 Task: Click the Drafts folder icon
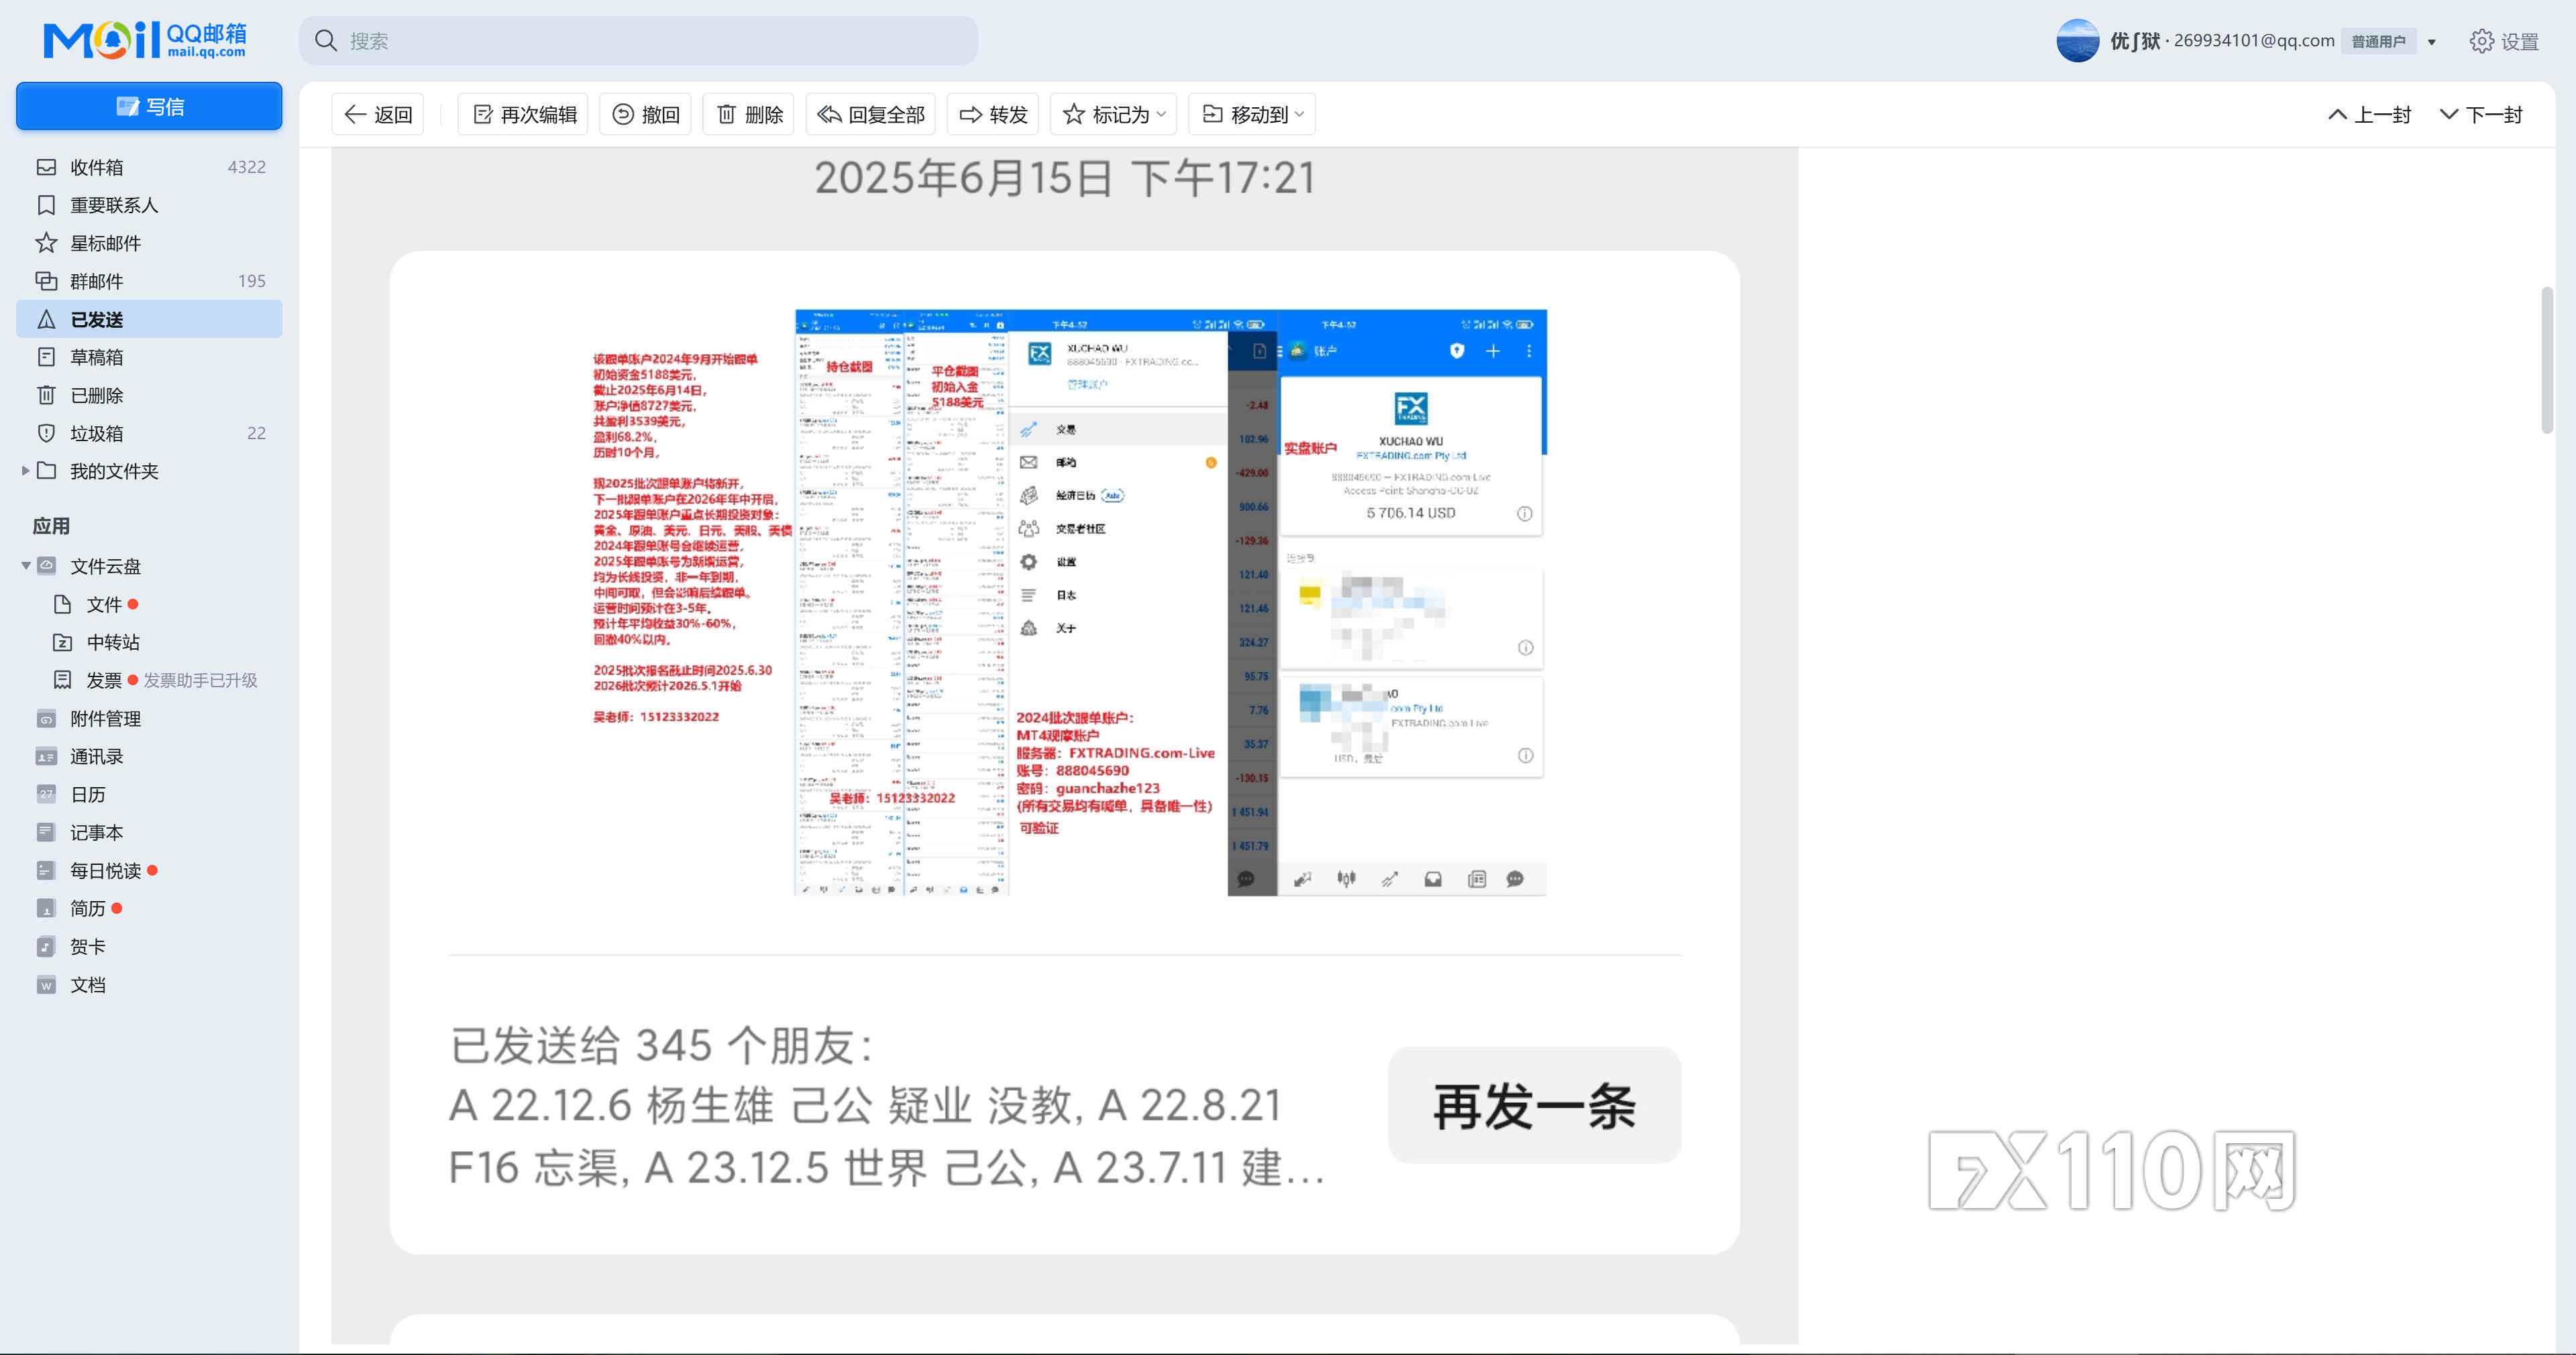46,357
